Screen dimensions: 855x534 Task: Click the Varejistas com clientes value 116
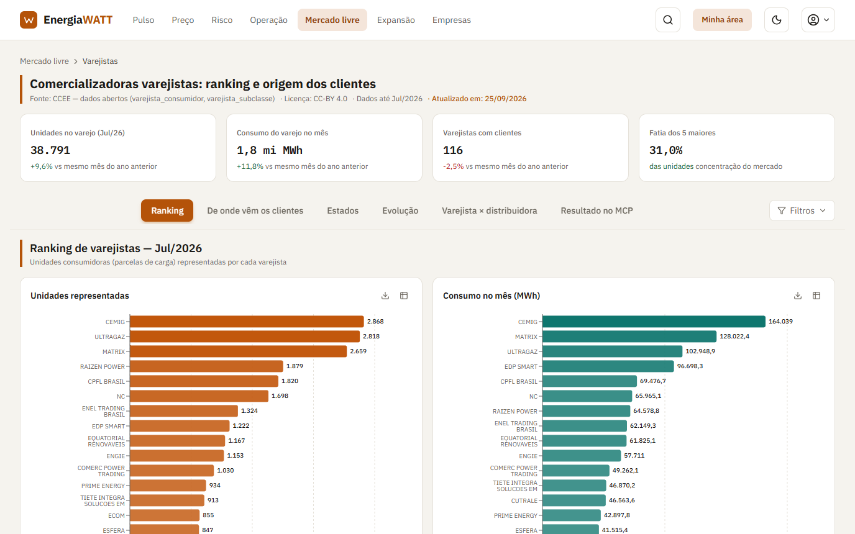click(453, 150)
